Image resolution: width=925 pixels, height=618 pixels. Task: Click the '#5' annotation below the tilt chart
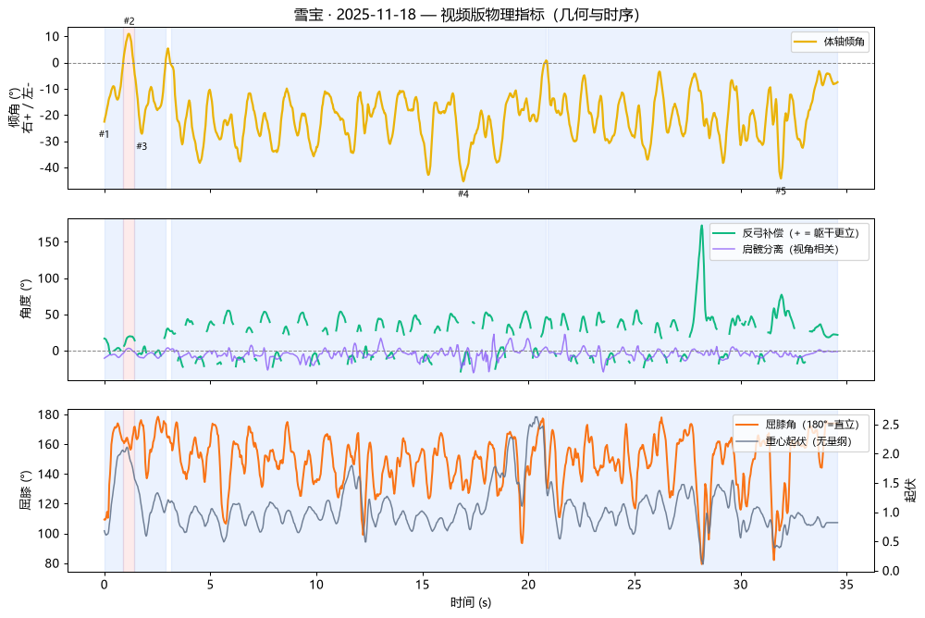pos(781,191)
